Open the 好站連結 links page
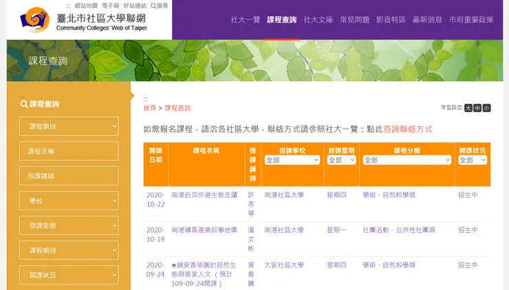 [x=135, y=5]
